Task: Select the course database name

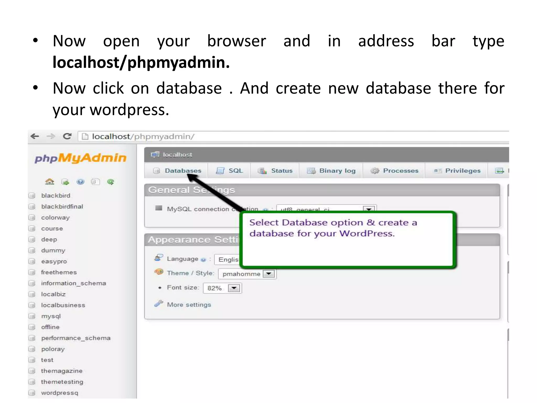Action: coord(52,229)
